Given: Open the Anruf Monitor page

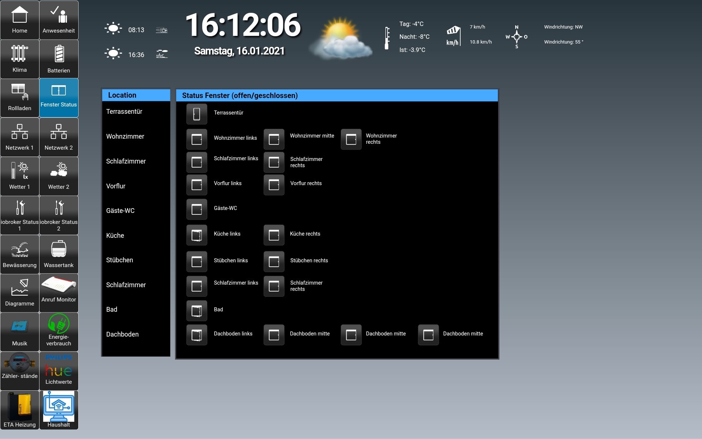Looking at the screenshot, I should pyautogui.click(x=58, y=293).
